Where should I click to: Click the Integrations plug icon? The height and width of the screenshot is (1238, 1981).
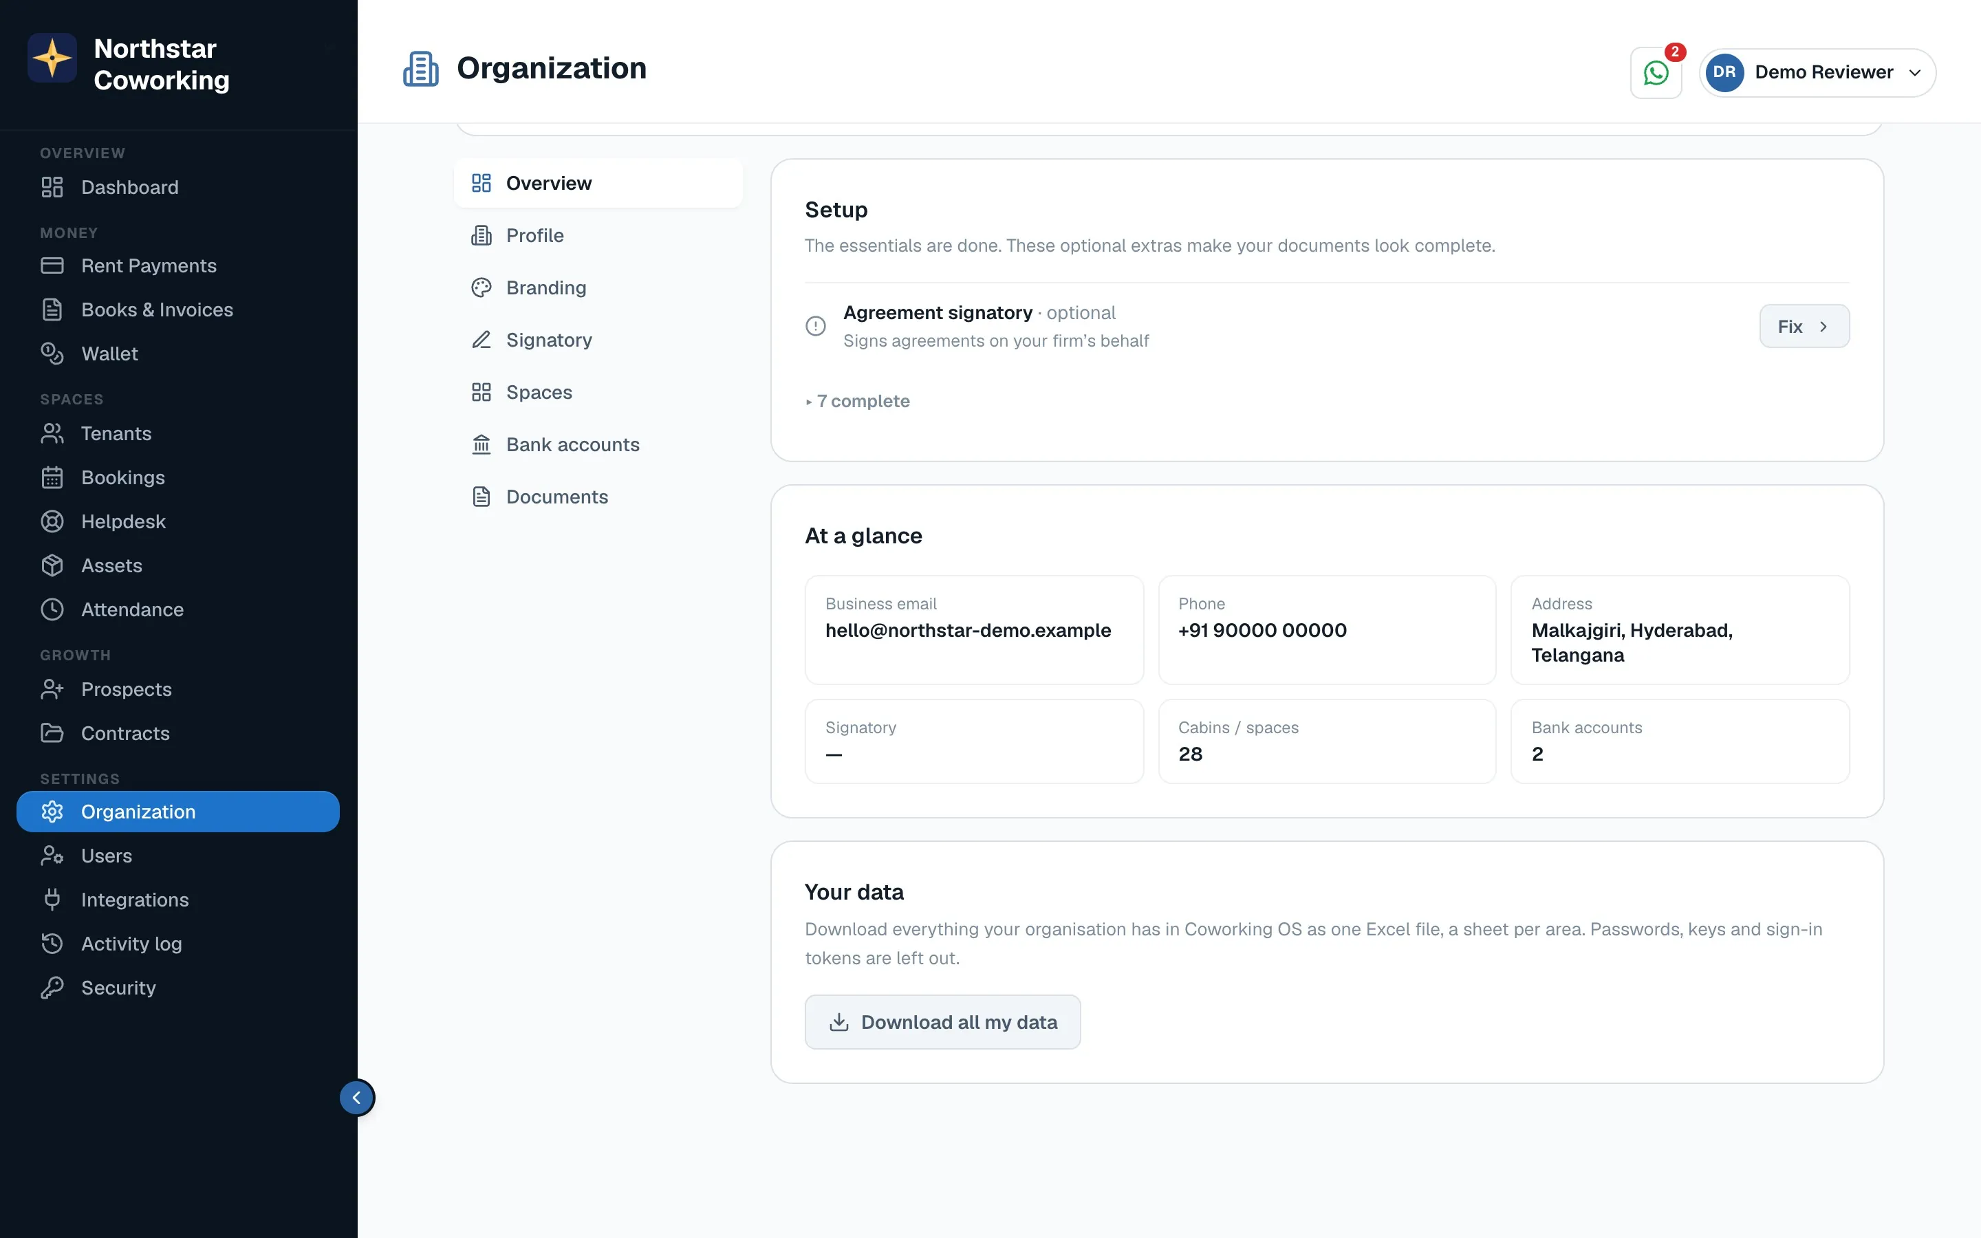pos(52,900)
